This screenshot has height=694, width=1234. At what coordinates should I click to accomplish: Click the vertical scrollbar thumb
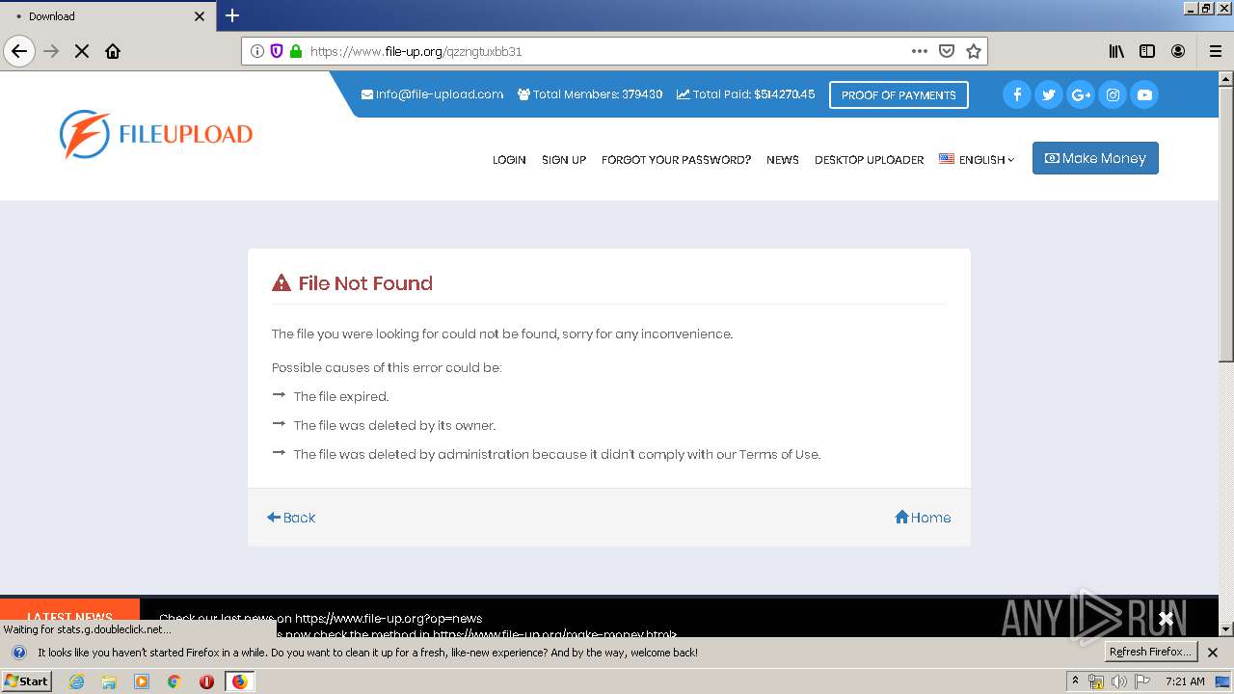point(1225,224)
